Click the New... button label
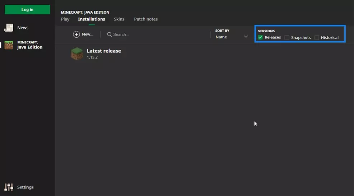Screen dimensions: 354x196 coord(88,34)
